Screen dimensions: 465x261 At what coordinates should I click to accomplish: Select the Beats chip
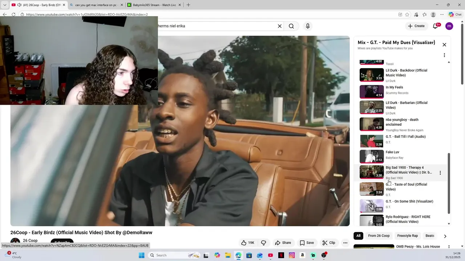pos(430,236)
